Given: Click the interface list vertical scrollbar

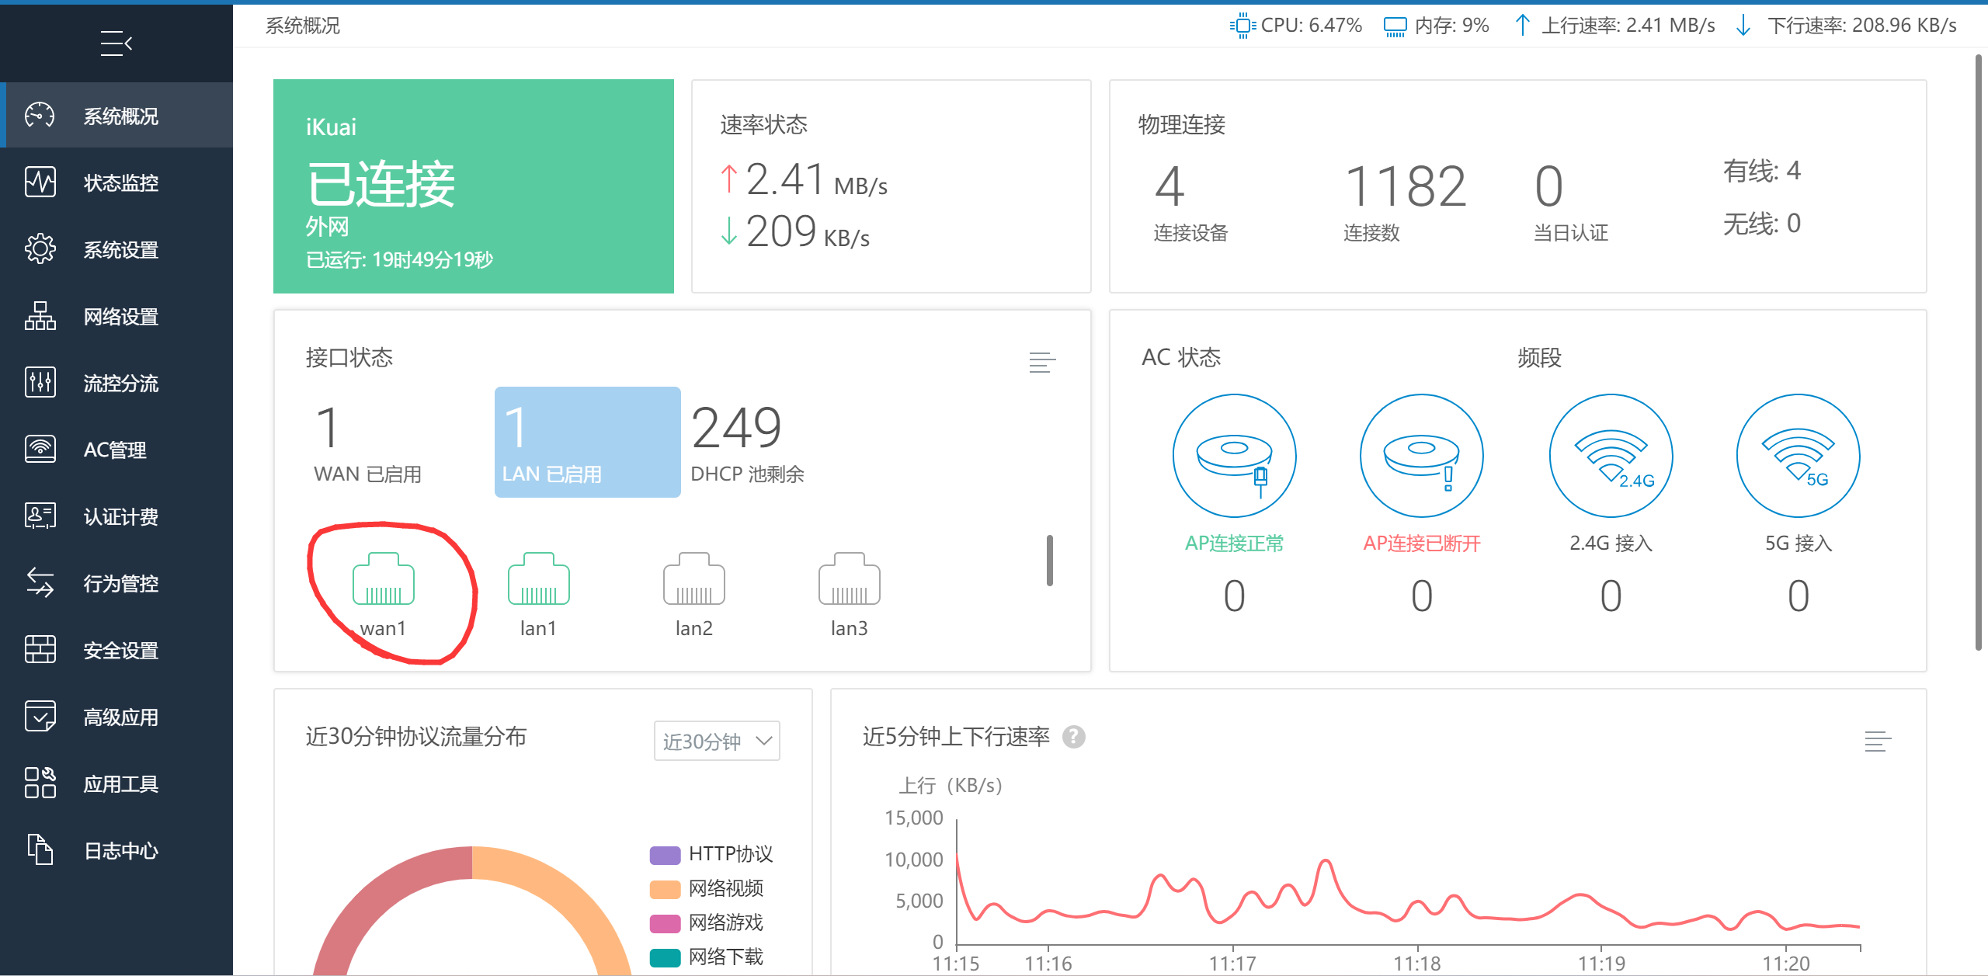Looking at the screenshot, I should [1049, 561].
